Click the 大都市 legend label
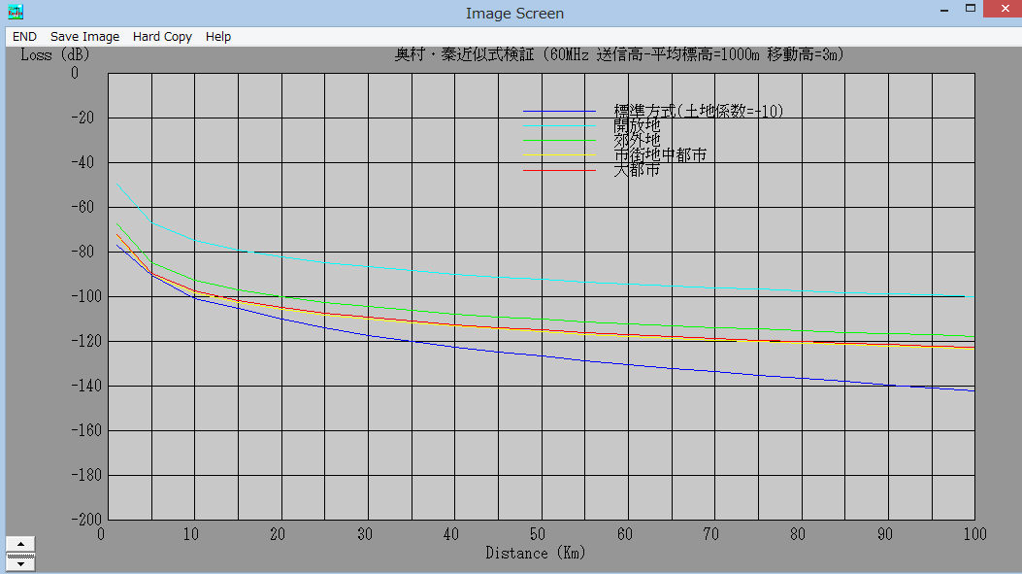This screenshot has height=574, width=1022. coord(637,170)
